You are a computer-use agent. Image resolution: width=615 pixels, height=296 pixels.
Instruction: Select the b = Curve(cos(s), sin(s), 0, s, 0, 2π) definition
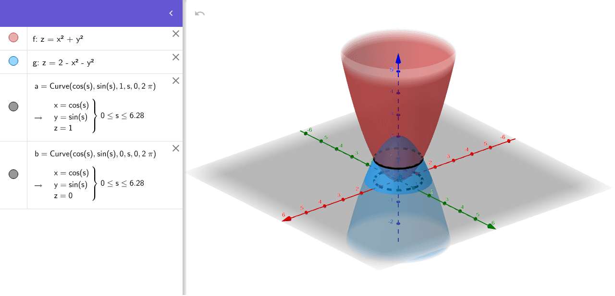[95, 154]
